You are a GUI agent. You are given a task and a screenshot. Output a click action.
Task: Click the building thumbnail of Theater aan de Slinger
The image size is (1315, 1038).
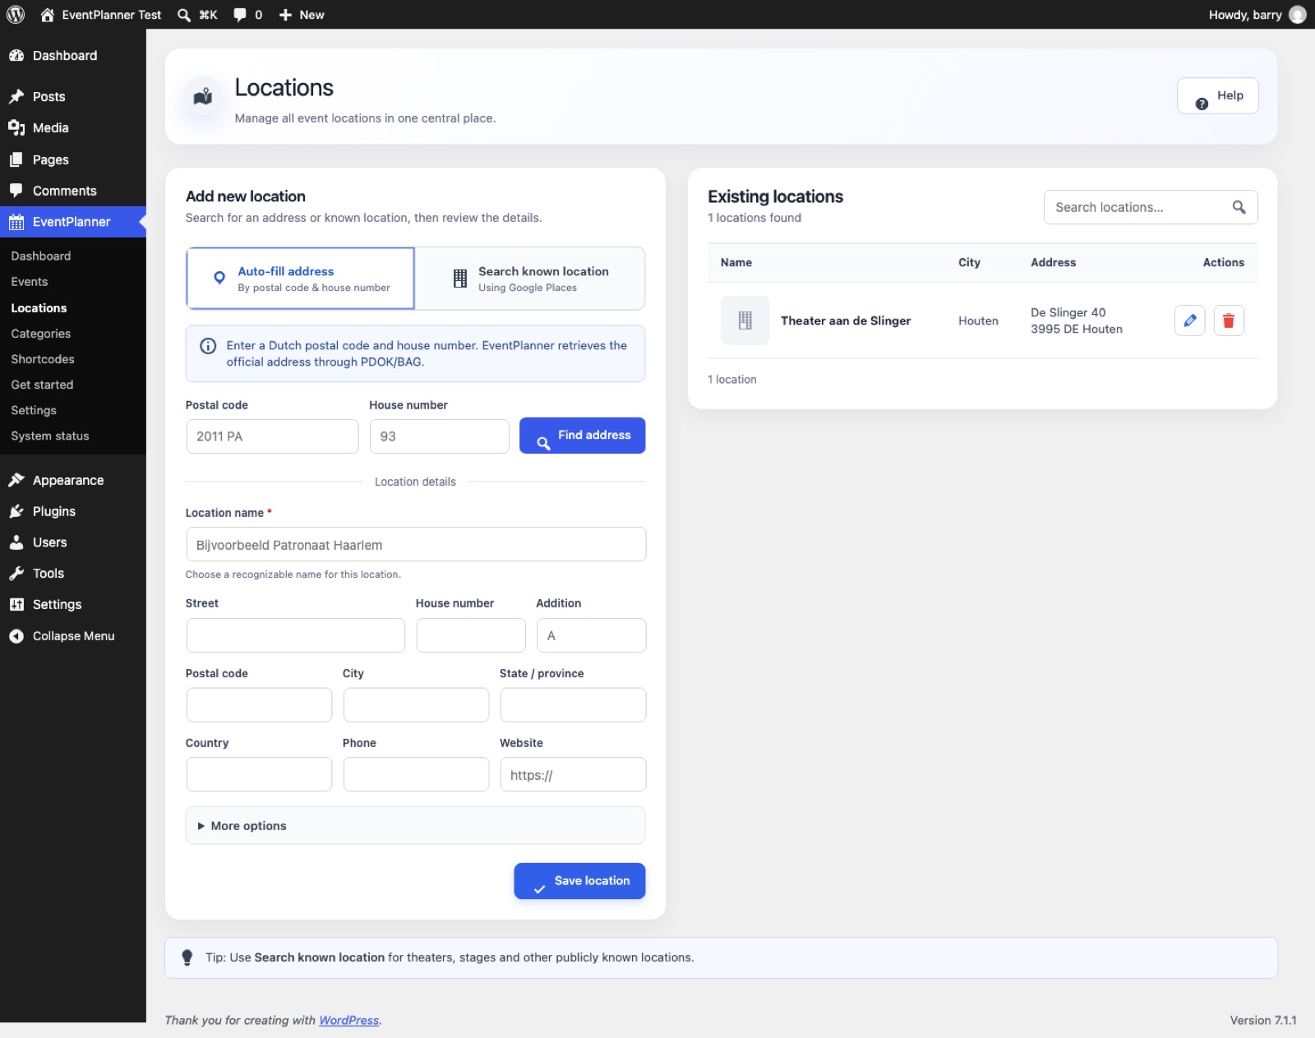coord(745,321)
